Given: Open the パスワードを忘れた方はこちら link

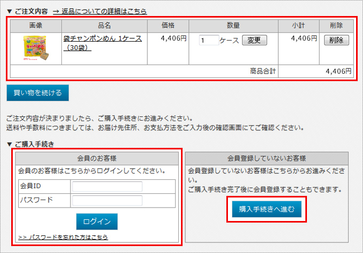Looking at the screenshot, I should [63, 237].
